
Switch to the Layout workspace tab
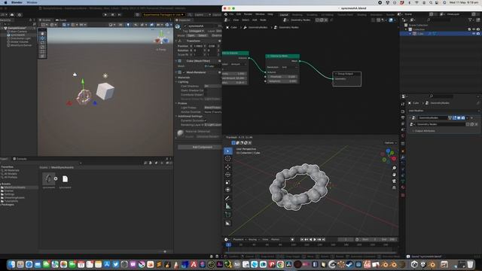(x=284, y=15)
